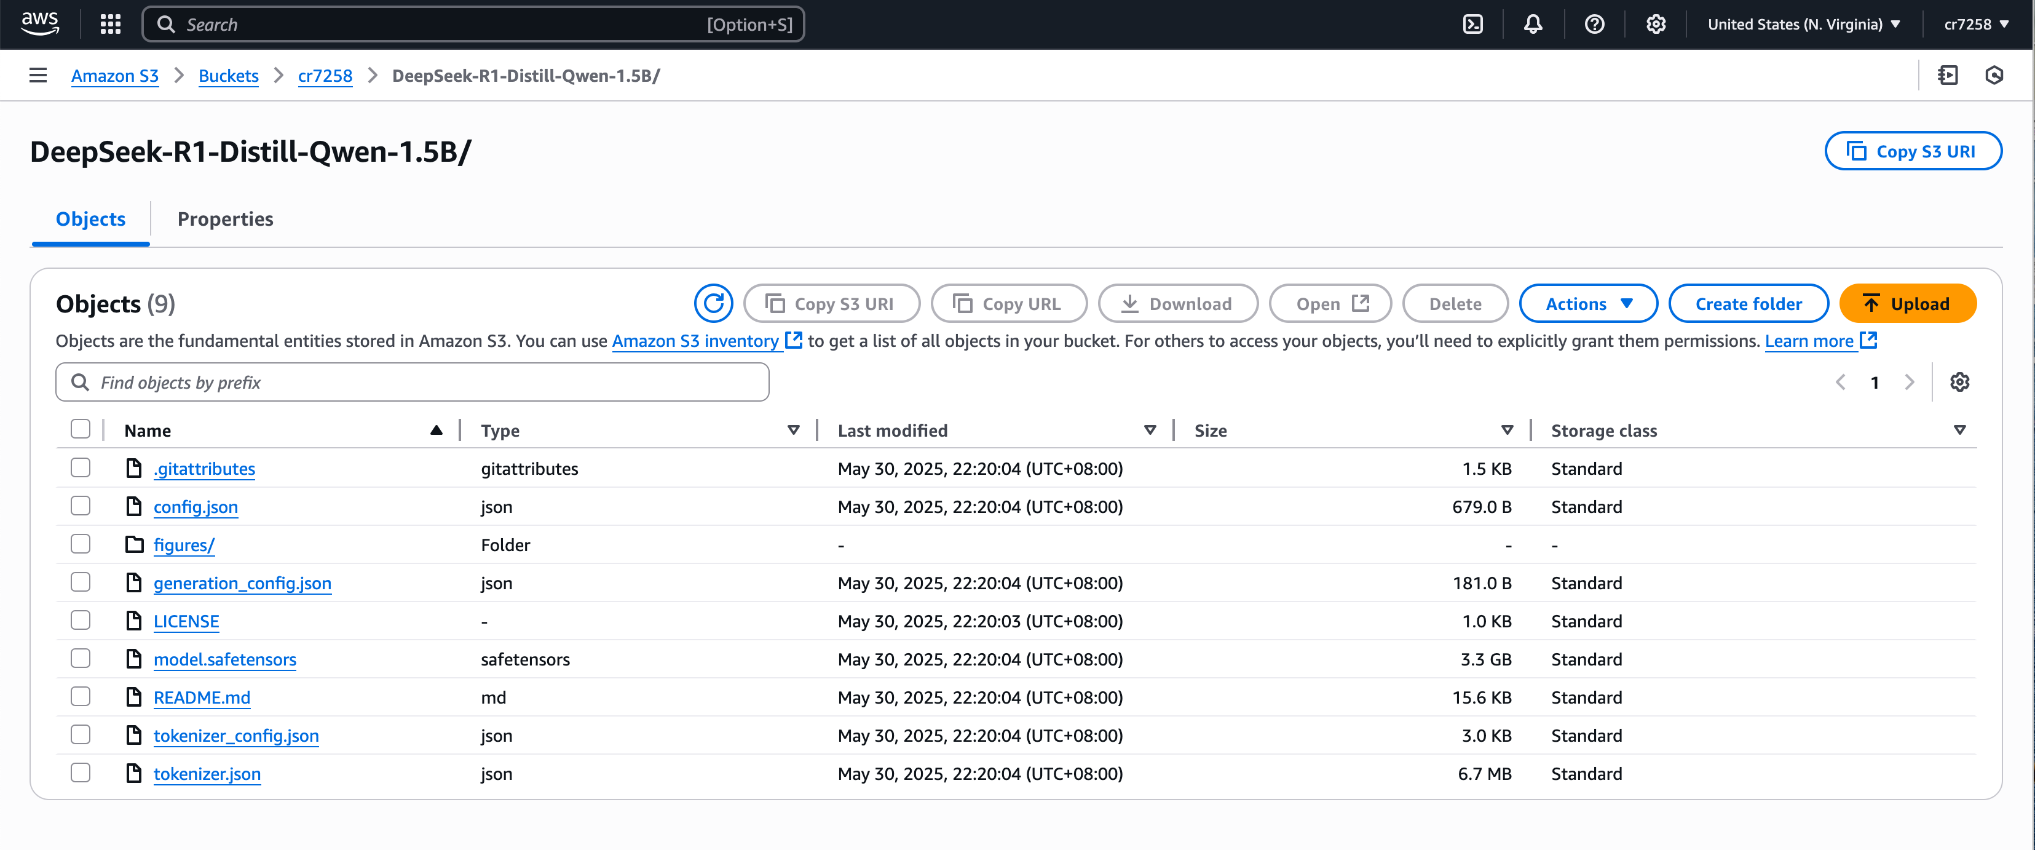Sort by Type column arrow

pos(793,430)
